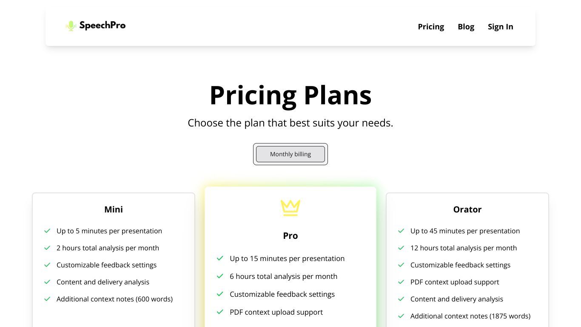Select the Orator plan heading
Viewport: 581px width, 327px height.
tap(467, 209)
